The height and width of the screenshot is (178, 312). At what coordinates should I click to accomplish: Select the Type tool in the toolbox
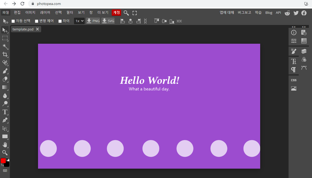click(x=5, y=112)
